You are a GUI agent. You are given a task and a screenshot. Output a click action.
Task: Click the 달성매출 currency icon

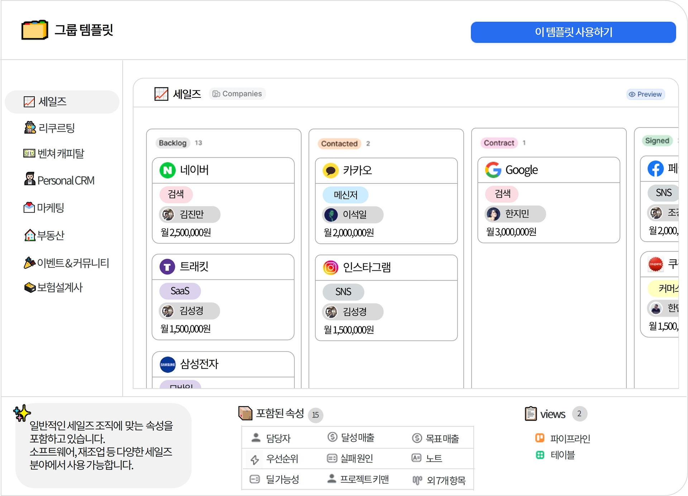point(332,437)
